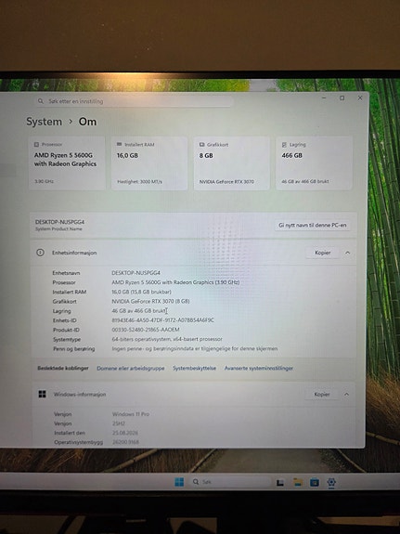Open 'Avanserte systeminnstillinger' link

click(258, 368)
